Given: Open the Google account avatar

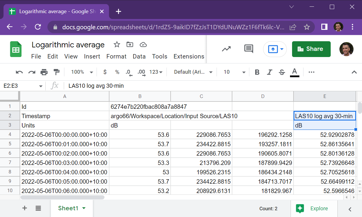Looking at the screenshot, I should (346, 49).
